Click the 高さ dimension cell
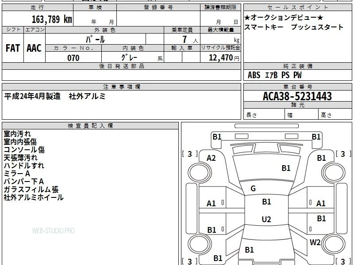Screen dimensions: 354x265 [x=335, y=114]
